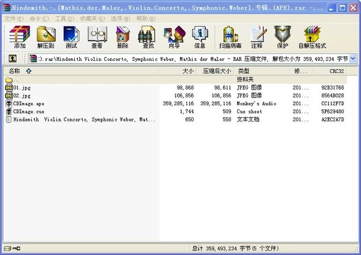The image size is (361, 255).
Task: Start 扫描病毒 (Virus scan)
Action: (x=230, y=37)
